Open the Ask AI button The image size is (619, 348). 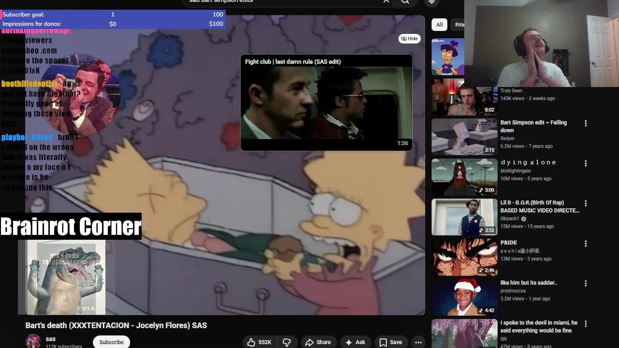[x=355, y=342]
